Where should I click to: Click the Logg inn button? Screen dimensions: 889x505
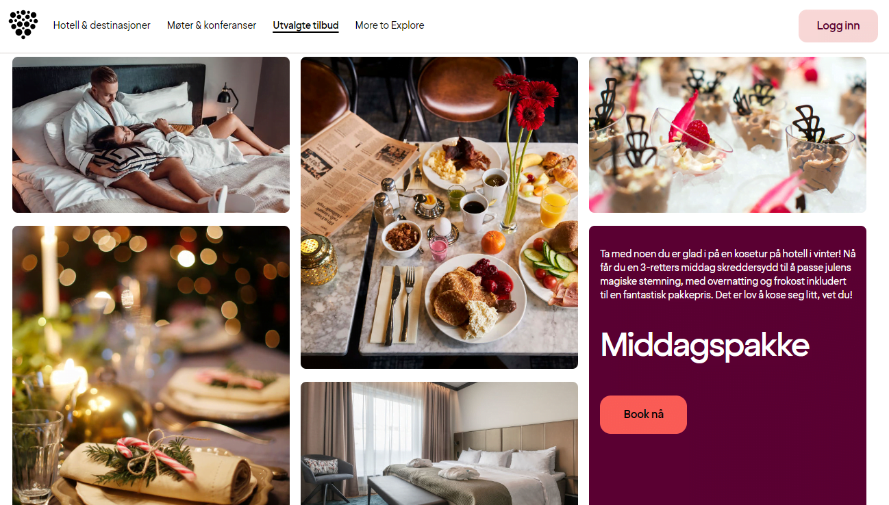point(838,26)
